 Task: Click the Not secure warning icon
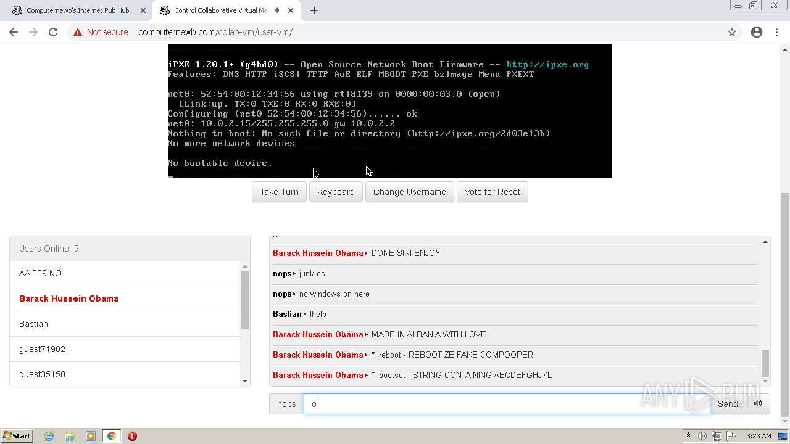(78, 32)
